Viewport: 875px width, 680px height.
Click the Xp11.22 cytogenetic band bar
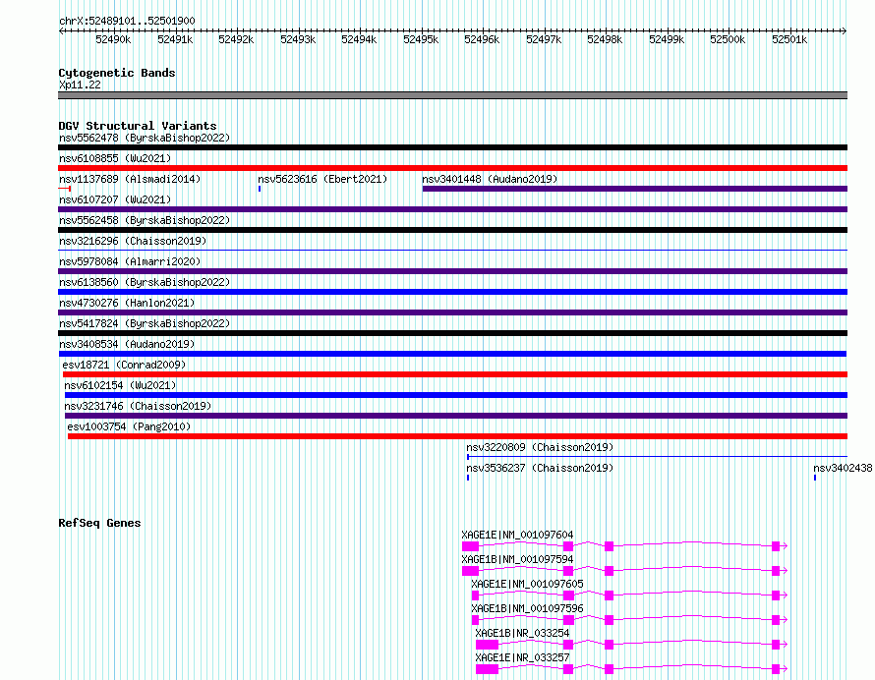pyautogui.click(x=452, y=95)
